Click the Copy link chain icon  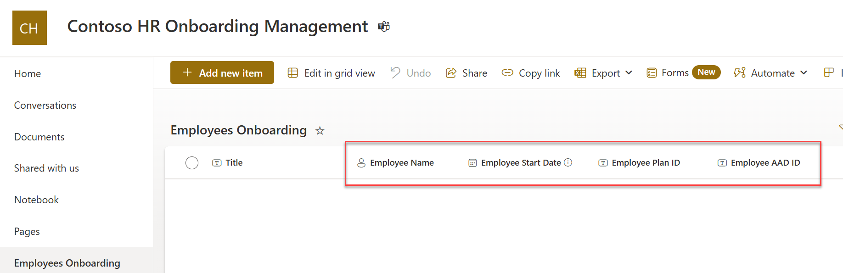tap(507, 73)
